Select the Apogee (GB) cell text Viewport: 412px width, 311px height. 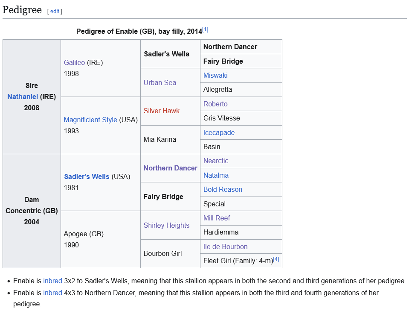(84, 234)
